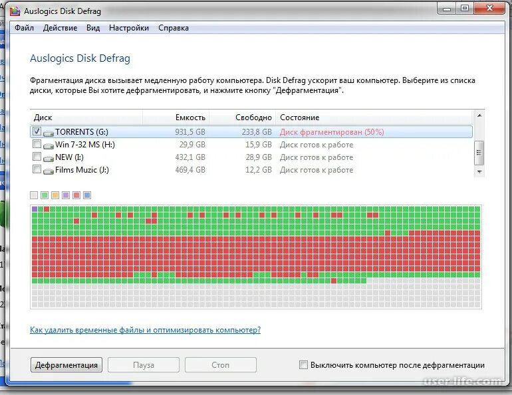Image resolution: width=512 pixels, height=395 pixels.
Task: Open the Вид menu
Action: tap(93, 28)
